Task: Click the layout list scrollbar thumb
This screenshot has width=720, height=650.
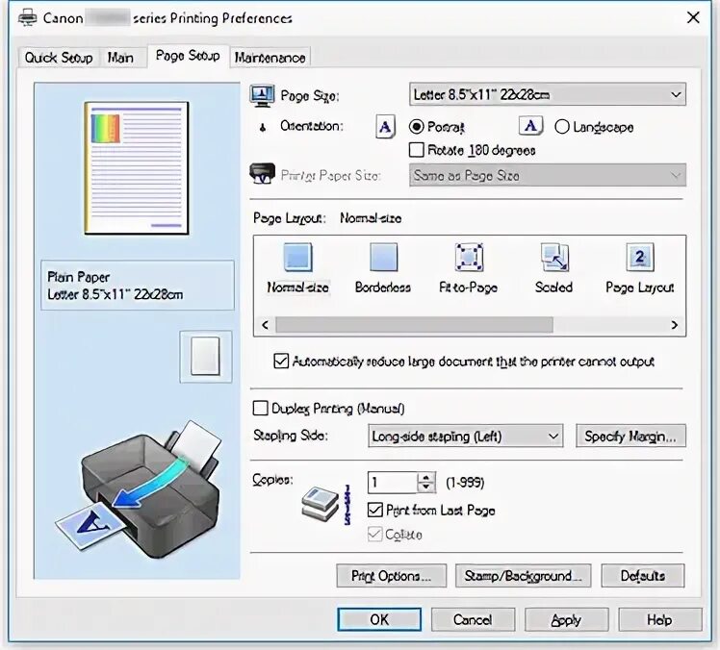Action: pos(414,325)
